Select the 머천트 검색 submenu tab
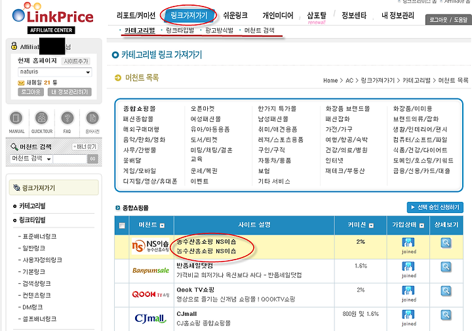 259,30
